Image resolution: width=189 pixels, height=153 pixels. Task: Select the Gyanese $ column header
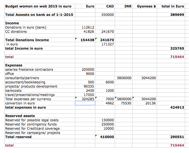point(144,6)
